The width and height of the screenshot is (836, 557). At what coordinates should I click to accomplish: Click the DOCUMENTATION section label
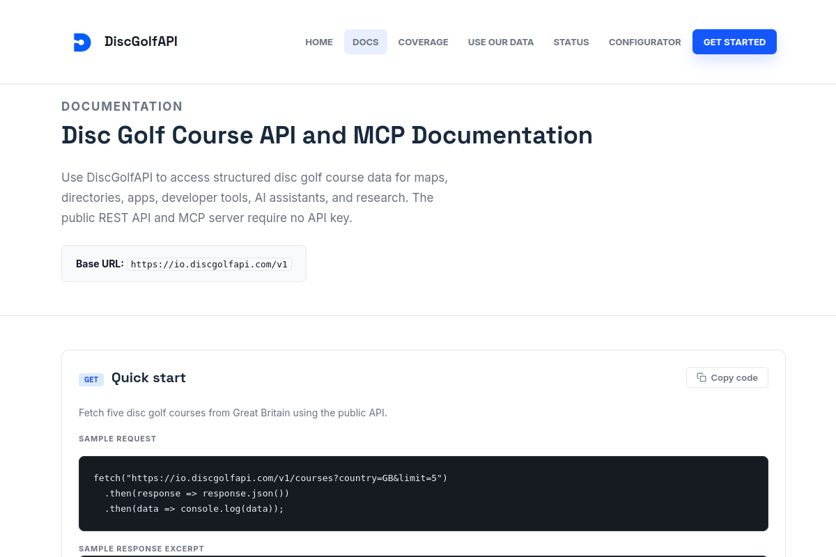tap(122, 107)
